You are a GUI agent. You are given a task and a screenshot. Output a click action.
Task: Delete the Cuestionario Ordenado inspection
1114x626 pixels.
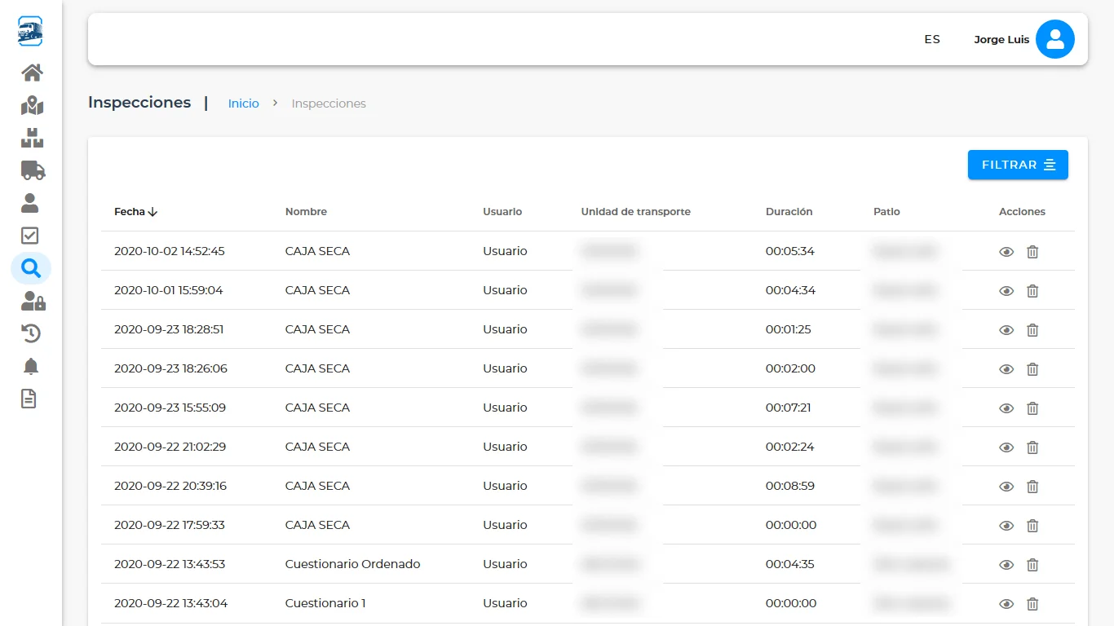coord(1032,564)
